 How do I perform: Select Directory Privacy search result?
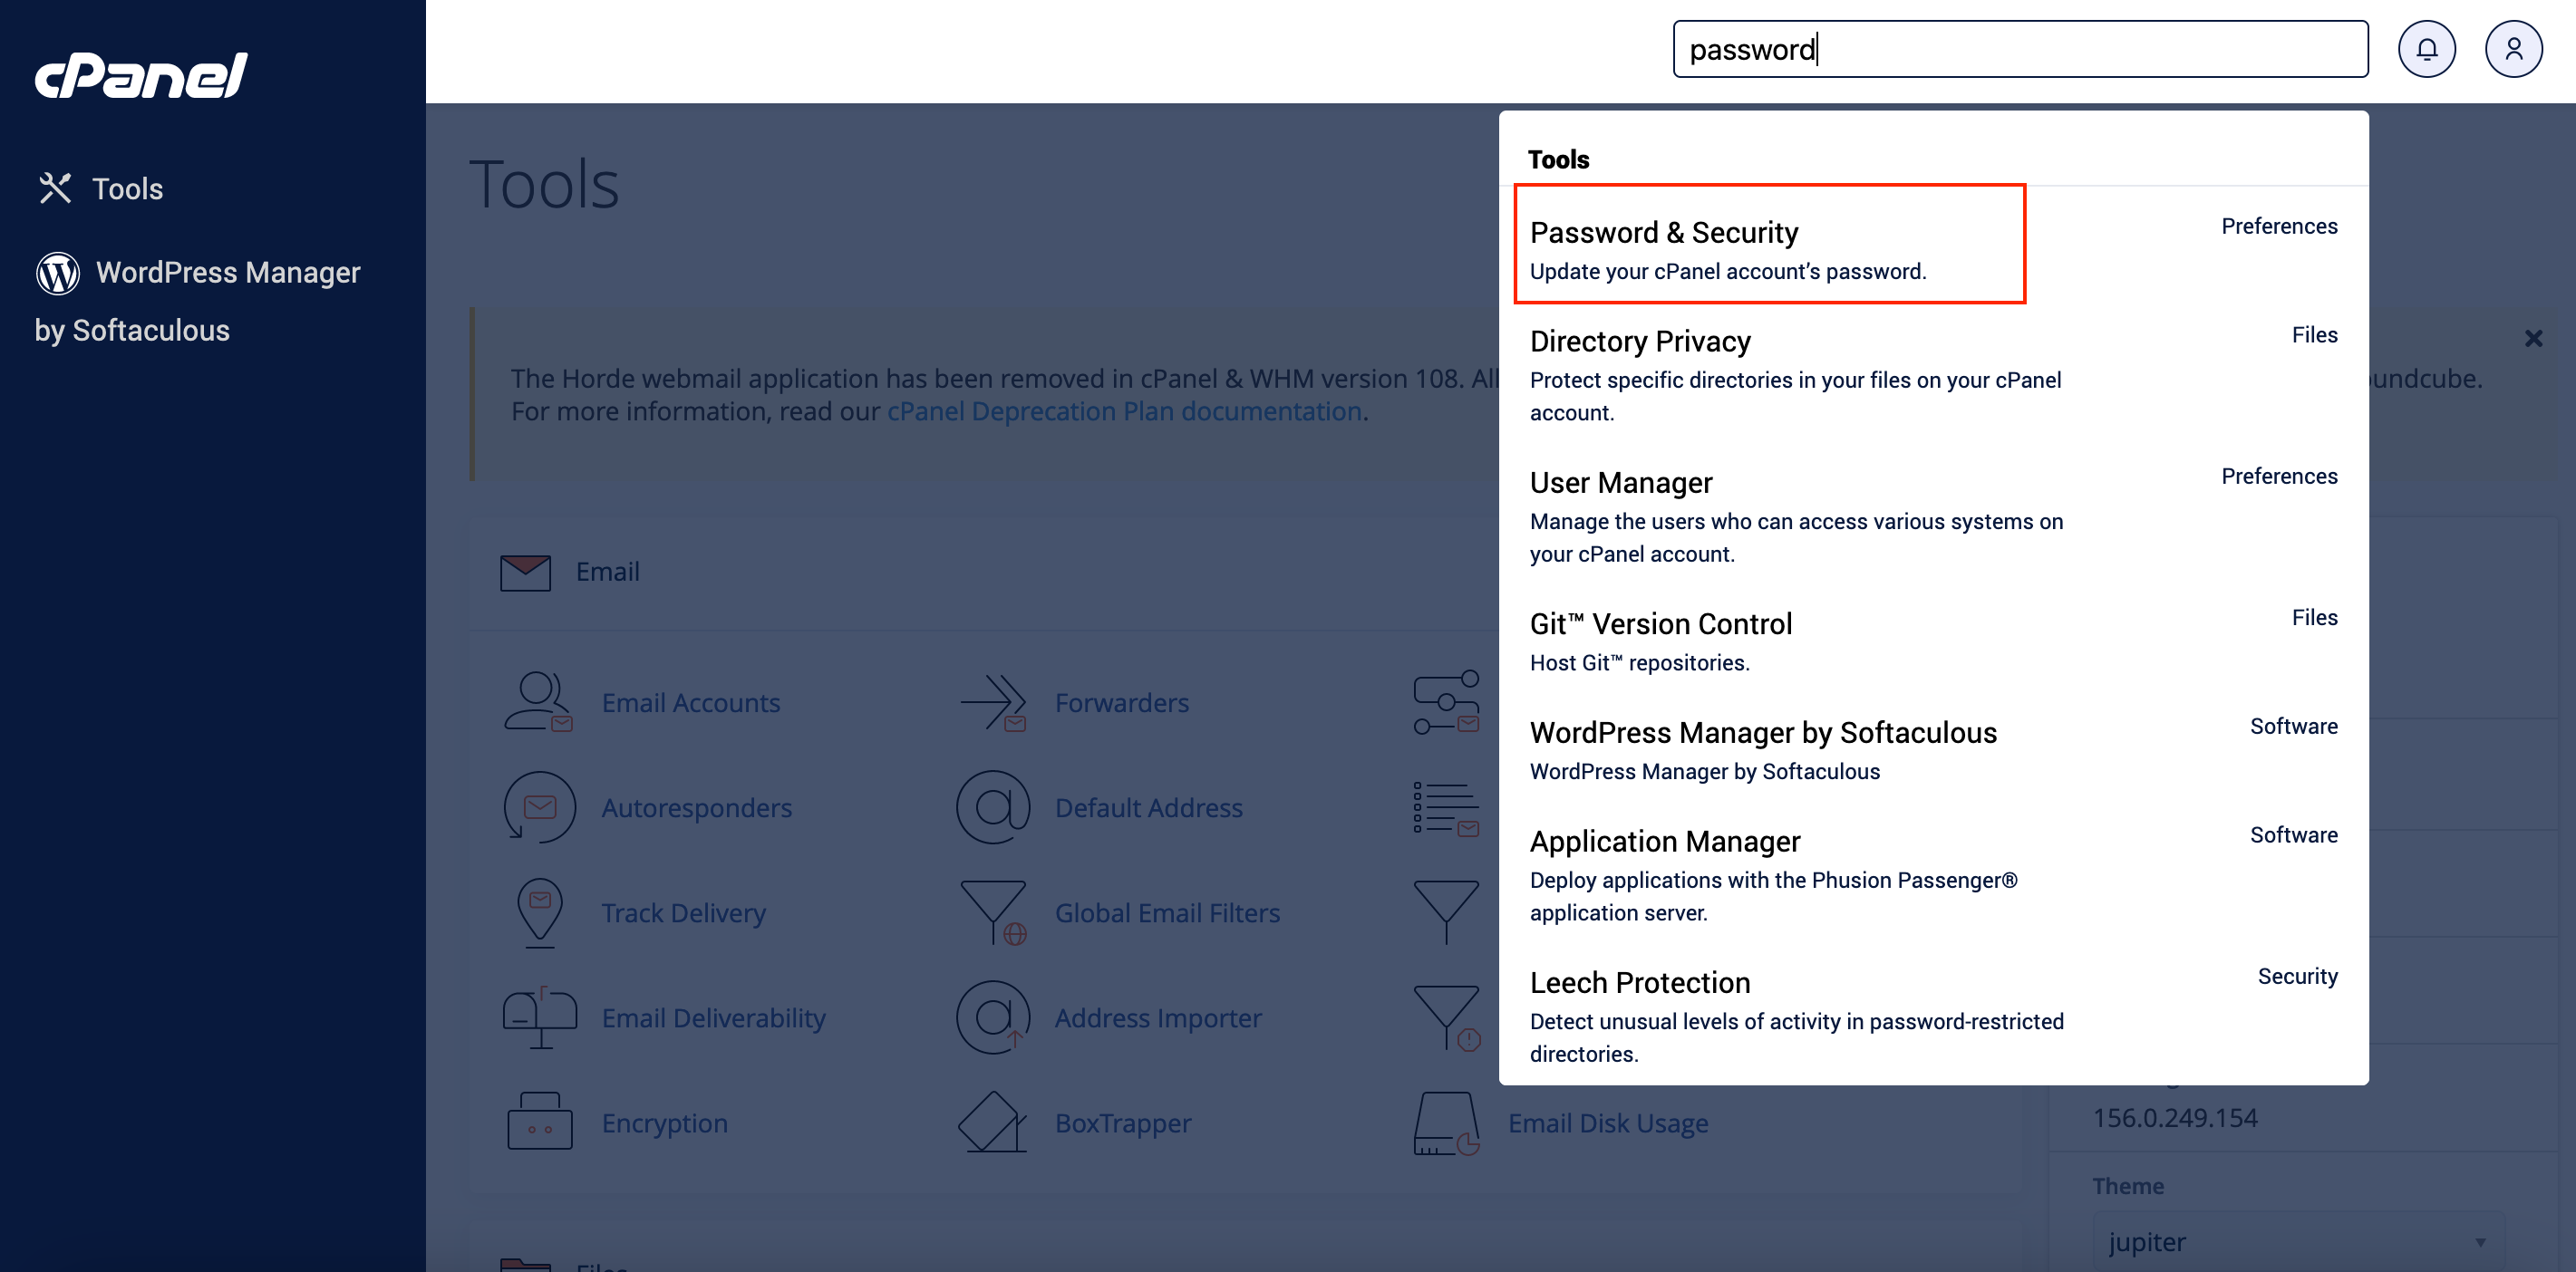(x=1933, y=375)
